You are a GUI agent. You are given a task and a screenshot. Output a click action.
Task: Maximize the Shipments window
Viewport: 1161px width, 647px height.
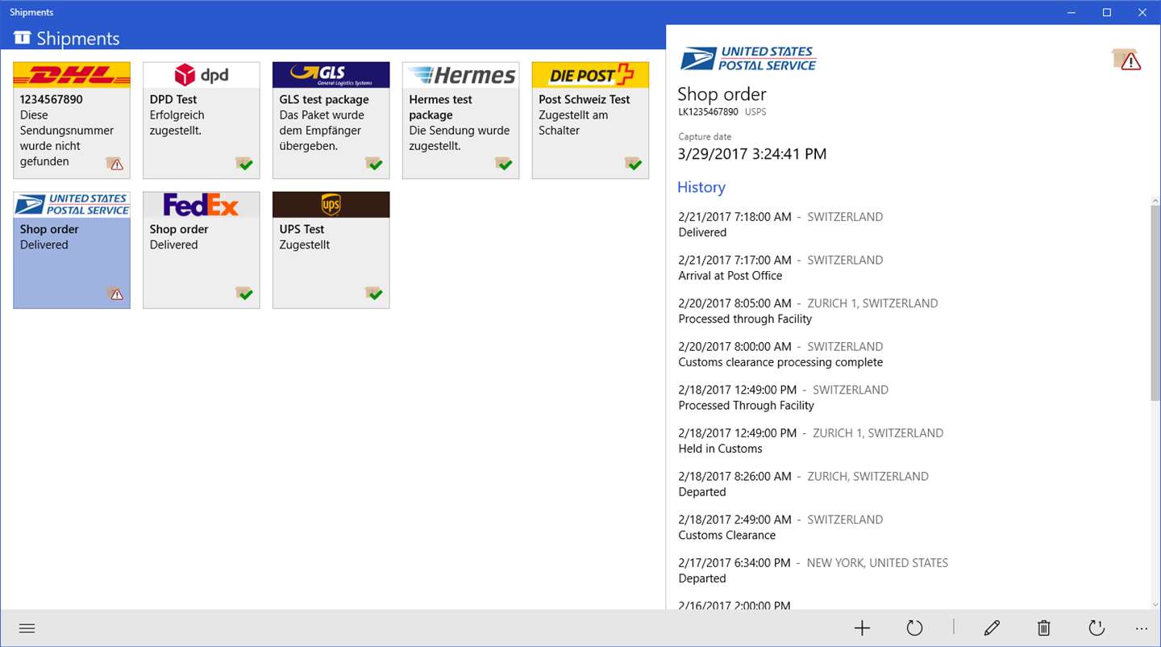click(x=1107, y=12)
